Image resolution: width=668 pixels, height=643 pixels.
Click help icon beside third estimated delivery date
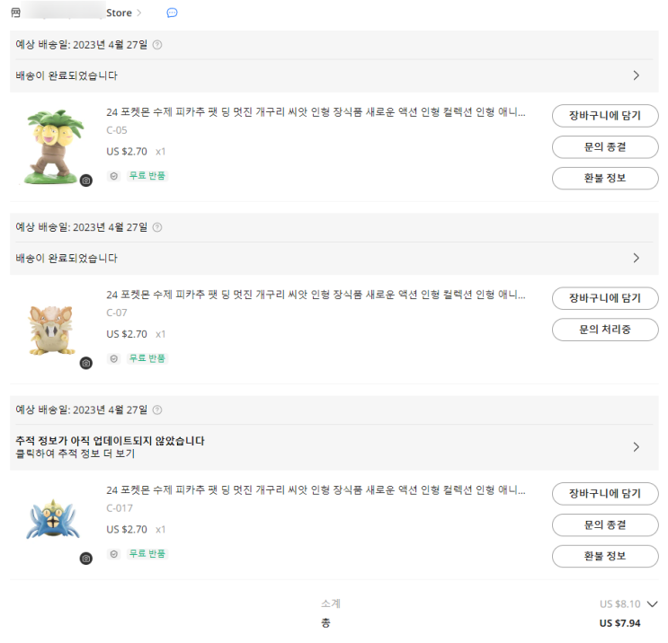157,410
